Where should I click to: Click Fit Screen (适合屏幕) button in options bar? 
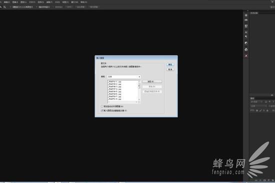[x=80, y=7]
